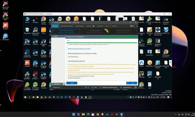Open the remote taskbar notification center

coord(168,97)
